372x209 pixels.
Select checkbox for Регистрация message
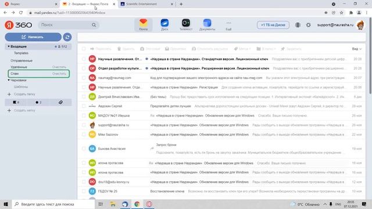[x=84, y=87]
